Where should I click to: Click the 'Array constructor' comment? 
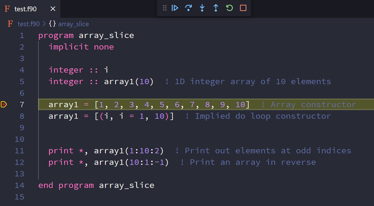click(313, 105)
